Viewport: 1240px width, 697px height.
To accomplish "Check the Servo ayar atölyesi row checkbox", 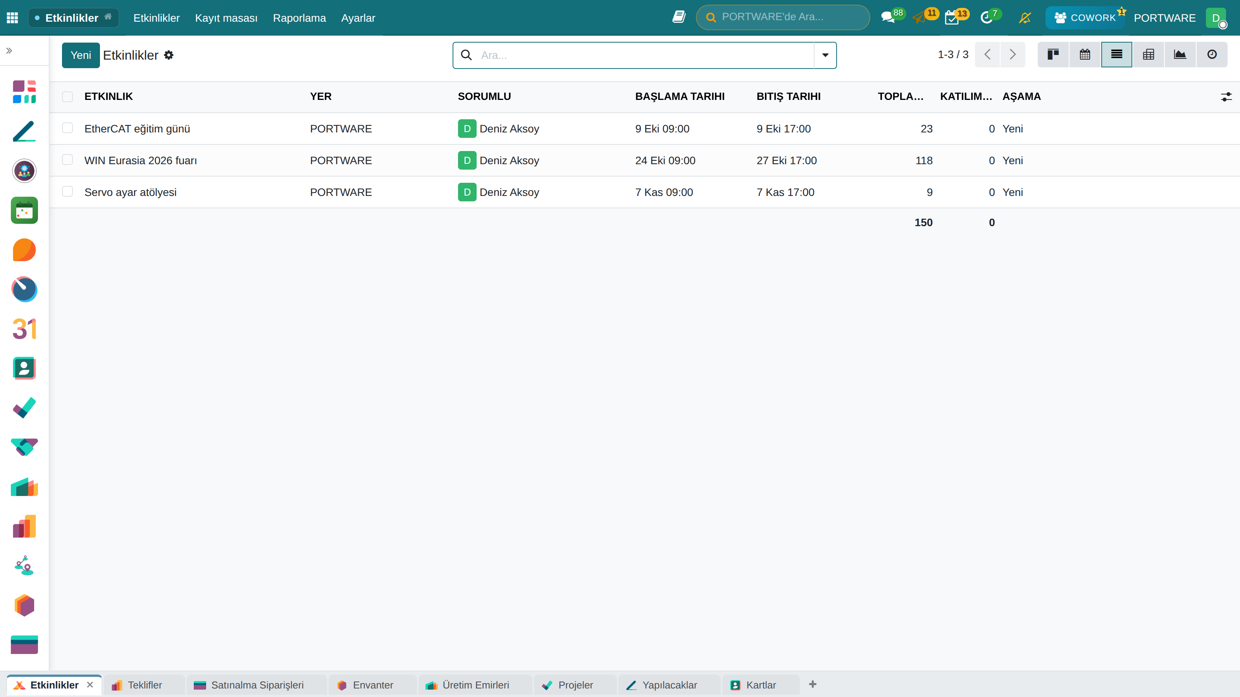I will (67, 191).
